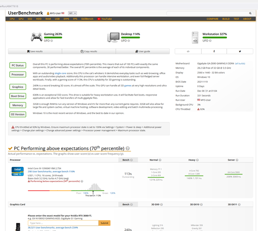Open the single core link
The width and height of the screenshot is (258, 231).
pos(60,73)
